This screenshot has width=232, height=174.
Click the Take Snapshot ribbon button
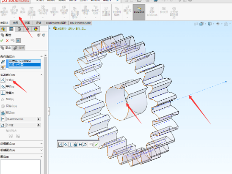click(x=164, y=11)
